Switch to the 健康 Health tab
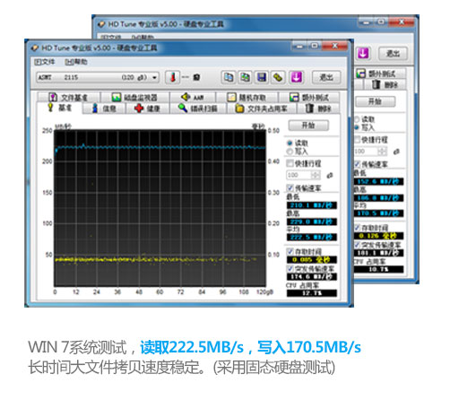The image size is (450, 400). 147,109
